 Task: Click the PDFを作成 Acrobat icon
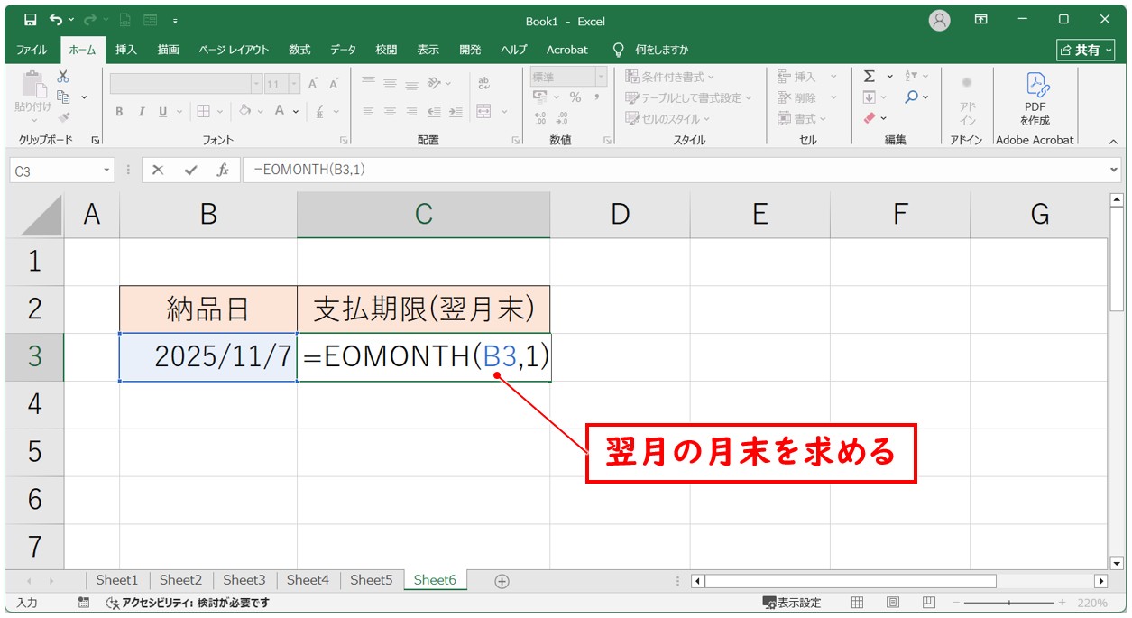(1035, 99)
